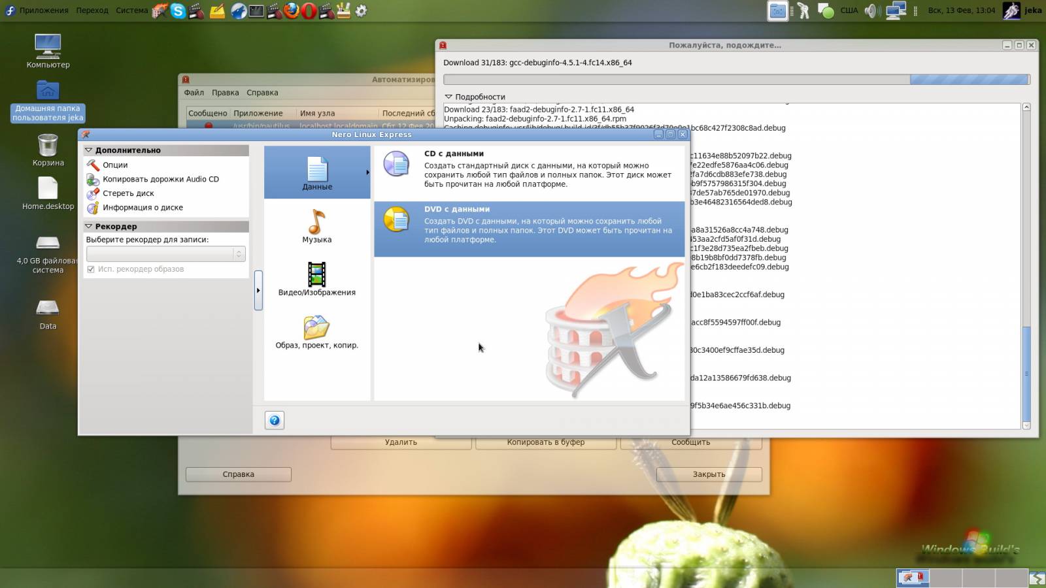Viewport: 1046px width, 588px height.
Task: Sort by the Сообщено column header
Action: (x=208, y=113)
